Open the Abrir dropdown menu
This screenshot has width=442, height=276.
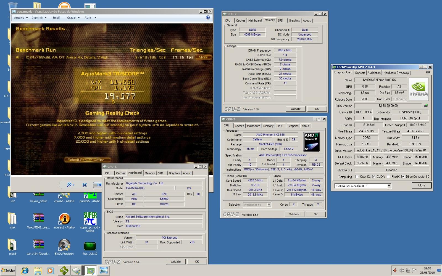90,18
